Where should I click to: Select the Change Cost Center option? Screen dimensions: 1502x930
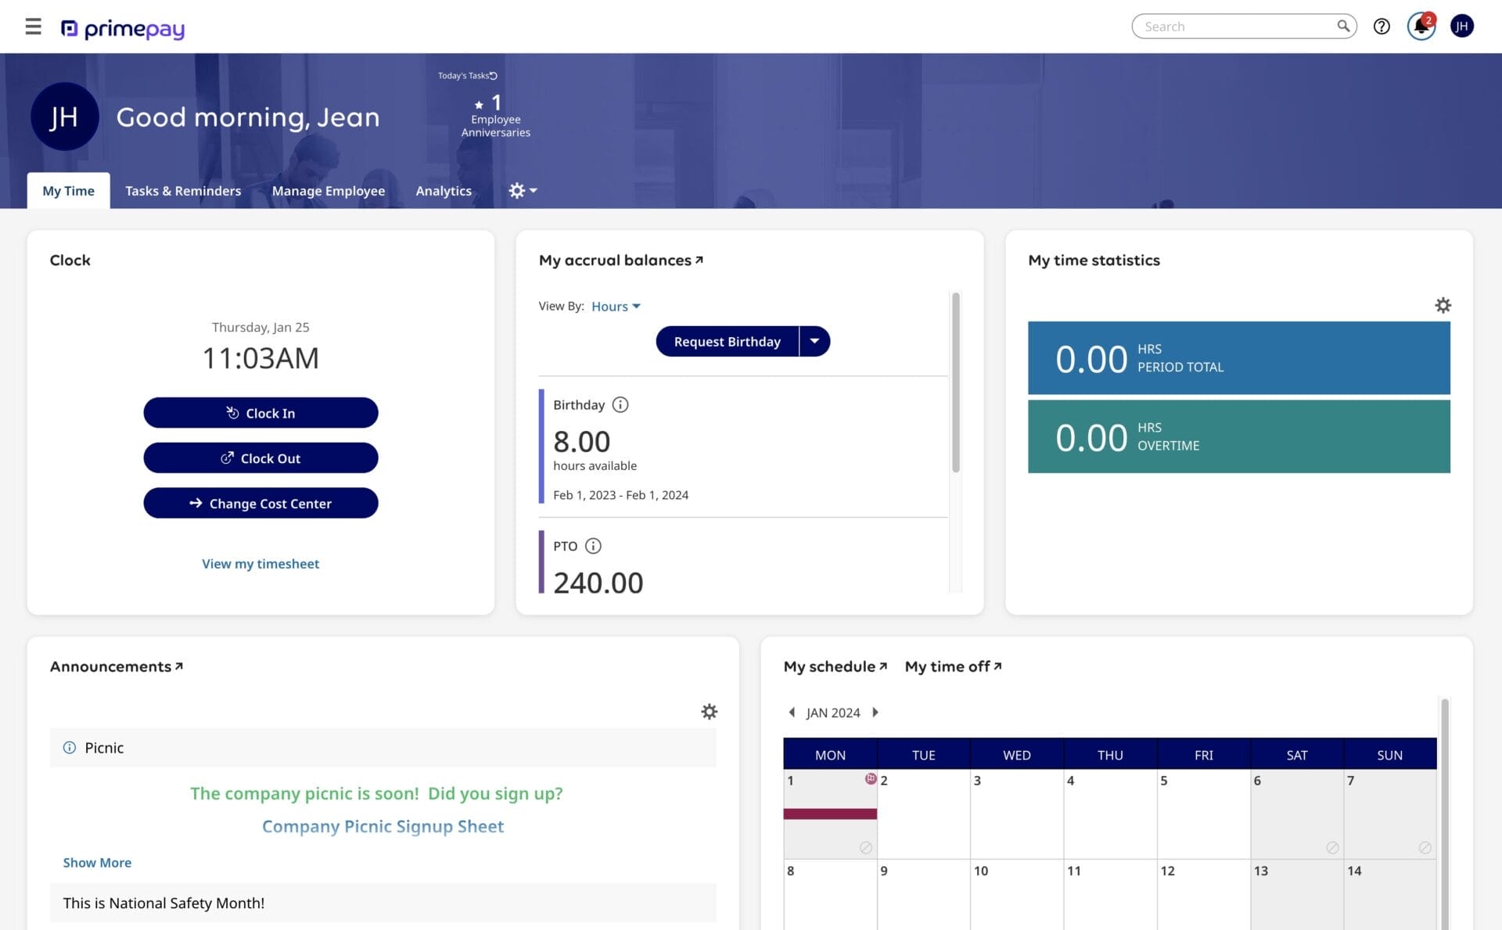(260, 502)
